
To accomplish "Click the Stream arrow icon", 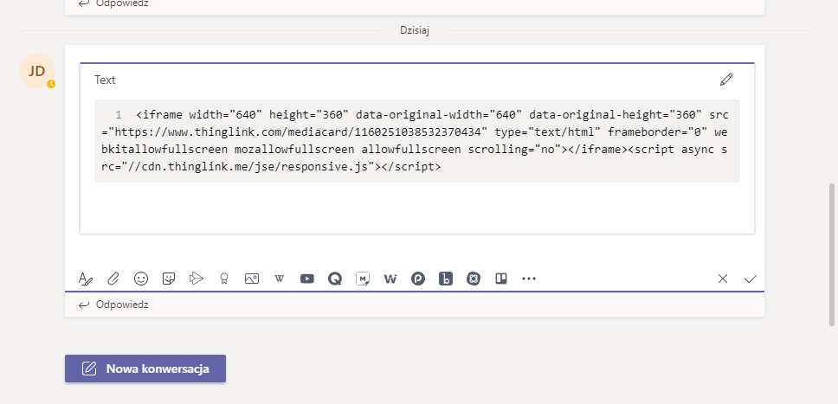I will [x=197, y=279].
